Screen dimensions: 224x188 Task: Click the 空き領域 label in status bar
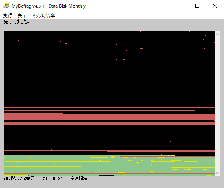tap(79, 178)
